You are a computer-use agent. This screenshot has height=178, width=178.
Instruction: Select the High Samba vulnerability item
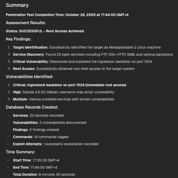click(64, 92)
